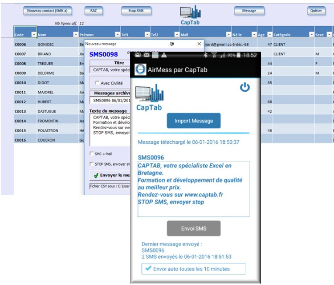Close the Nouveau message dialog
The height and width of the screenshot is (285, 334).
[200, 44]
